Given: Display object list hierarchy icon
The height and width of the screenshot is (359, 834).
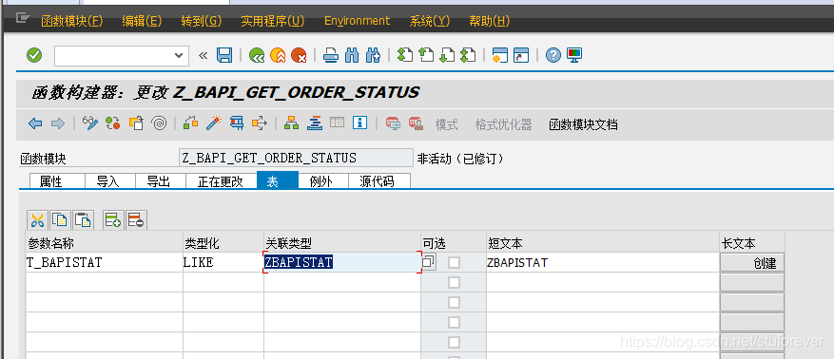Looking at the screenshot, I should pyautogui.click(x=292, y=123).
